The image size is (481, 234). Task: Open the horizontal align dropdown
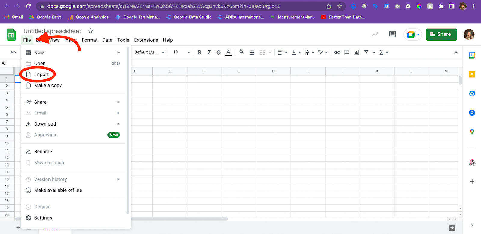283,52
